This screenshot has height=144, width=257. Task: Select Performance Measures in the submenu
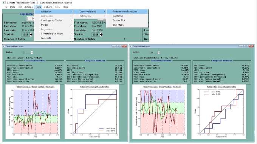click(127, 12)
